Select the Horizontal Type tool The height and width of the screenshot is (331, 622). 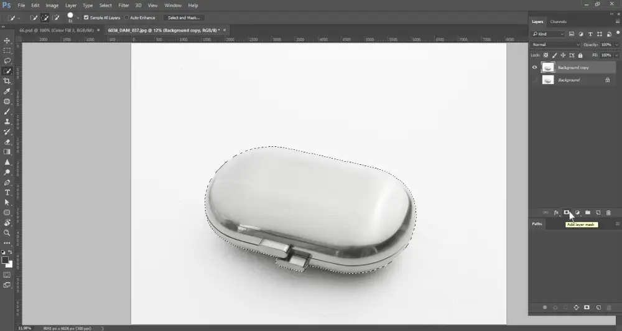(x=7, y=192)
